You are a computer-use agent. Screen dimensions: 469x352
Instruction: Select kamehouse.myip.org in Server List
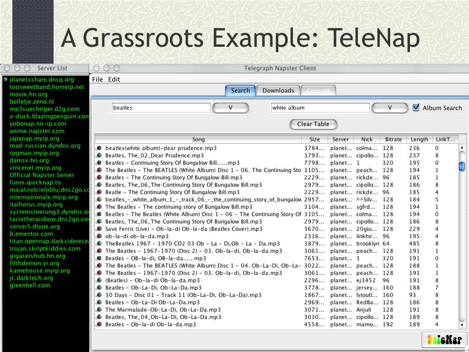click(40, 270)
